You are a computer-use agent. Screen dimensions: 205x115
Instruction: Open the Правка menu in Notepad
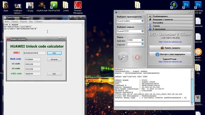click(x=14, y=21)
